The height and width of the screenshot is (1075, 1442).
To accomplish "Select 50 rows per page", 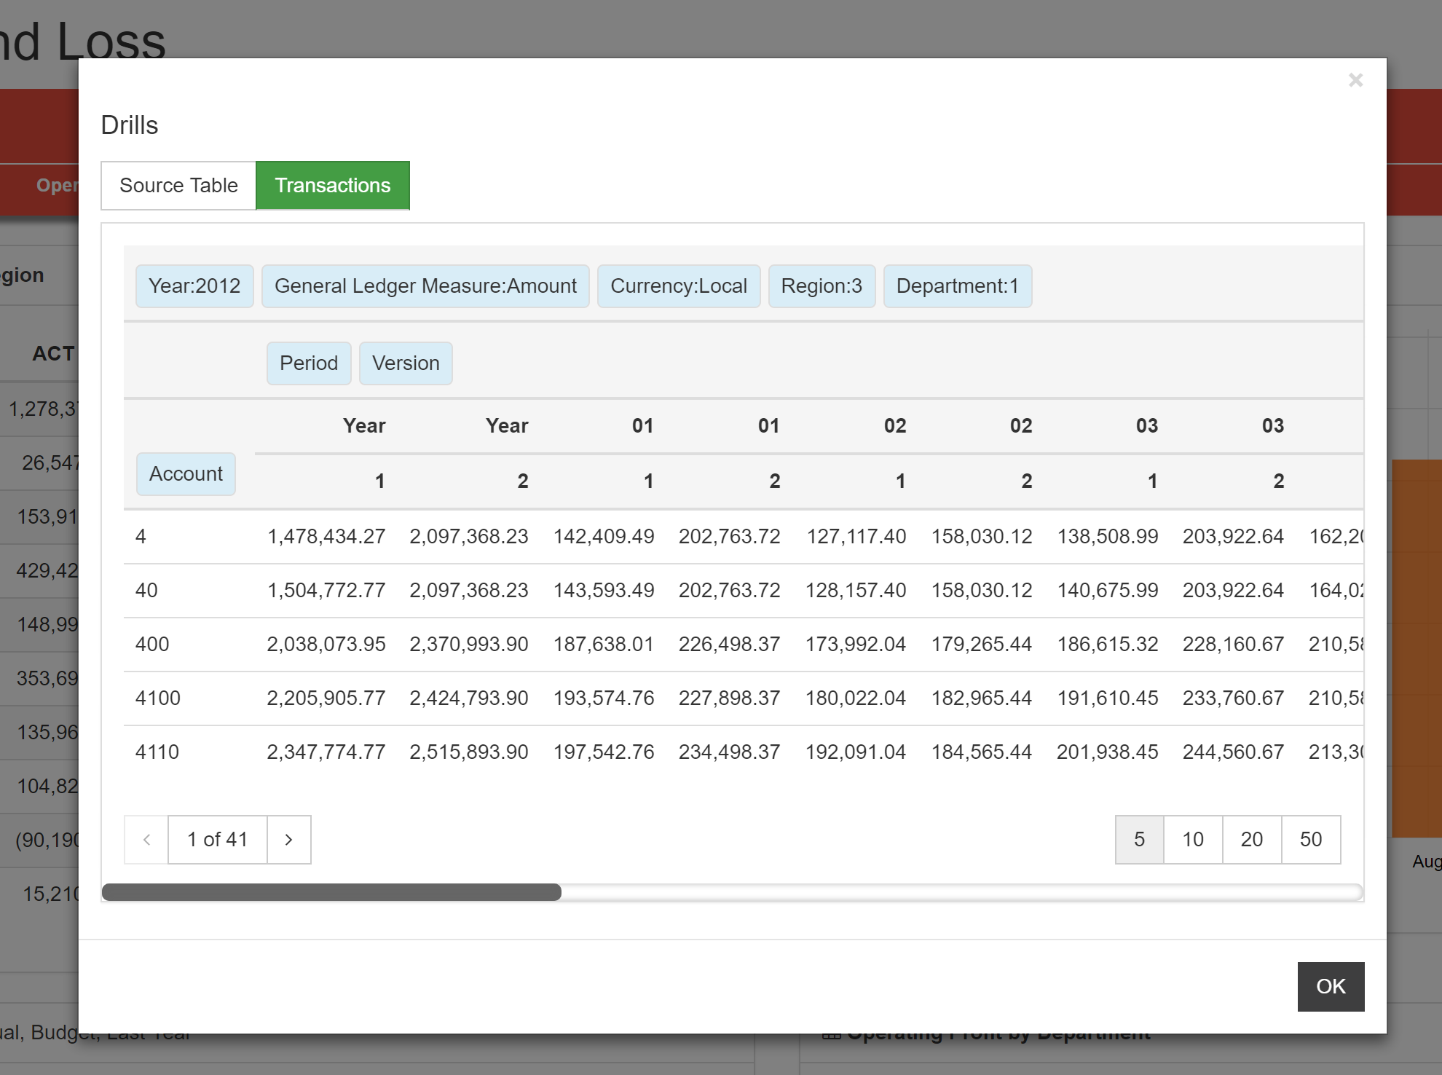I will tap(1311, 839).
